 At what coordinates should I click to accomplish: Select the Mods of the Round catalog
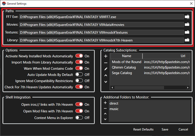(x=126, y=62)
